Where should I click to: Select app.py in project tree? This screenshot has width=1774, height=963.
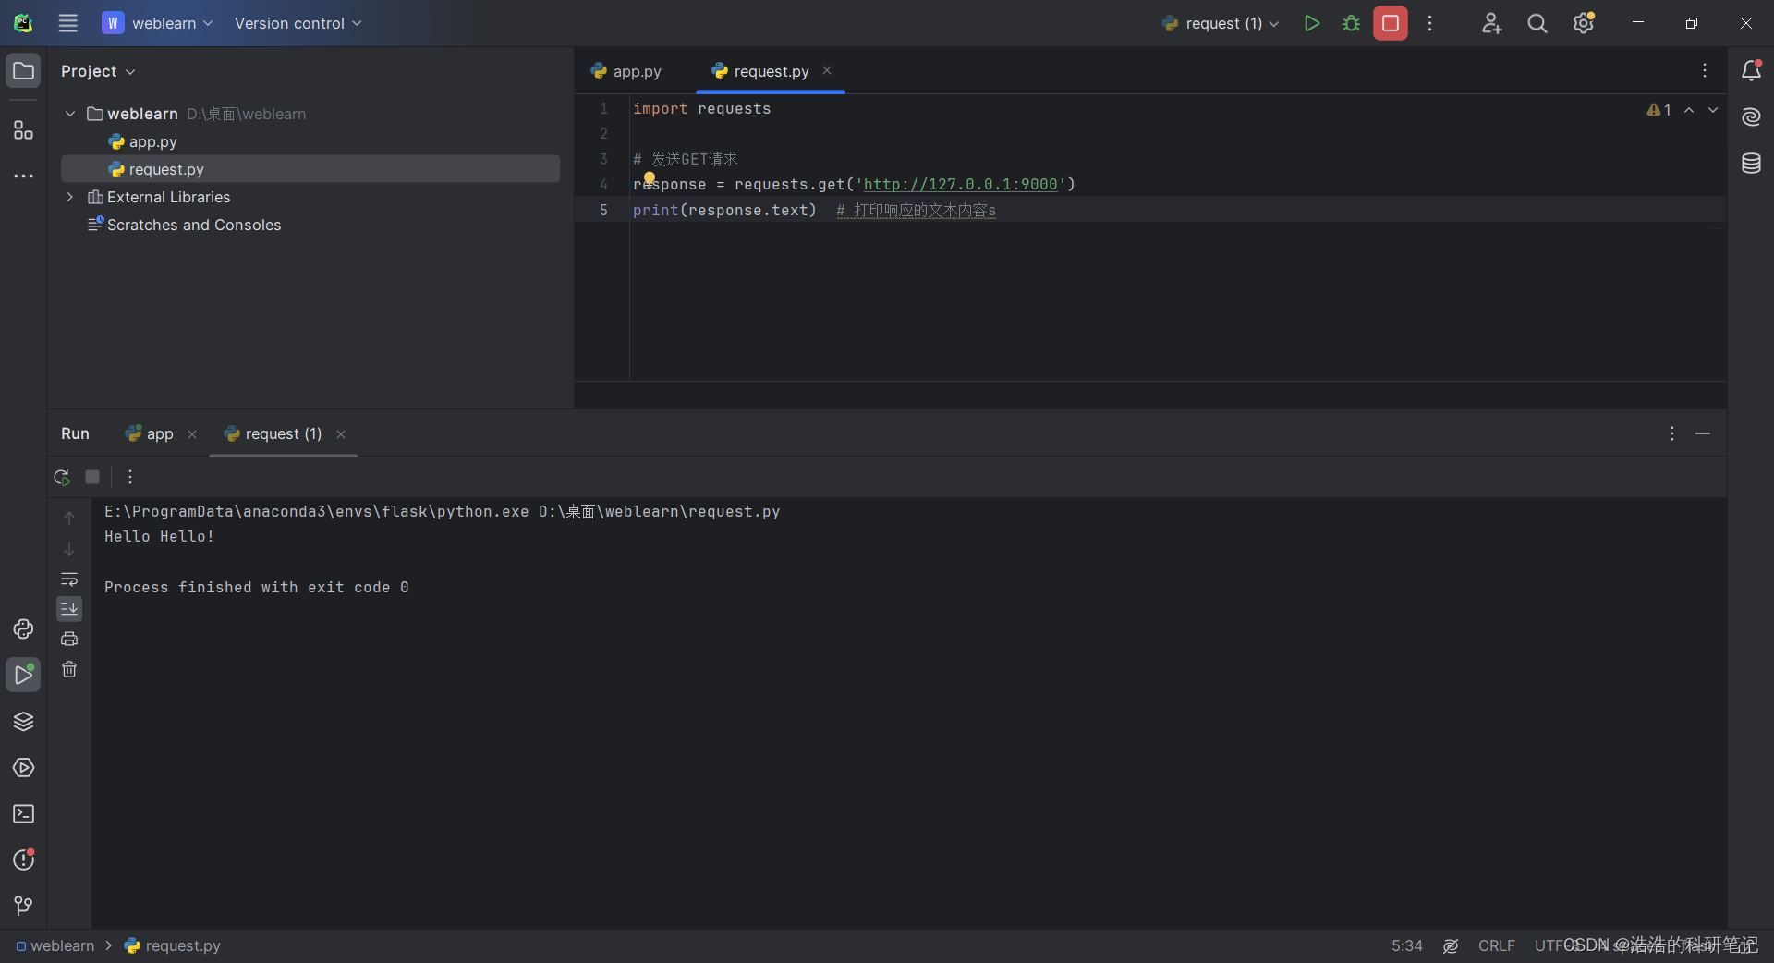point(143,141)
